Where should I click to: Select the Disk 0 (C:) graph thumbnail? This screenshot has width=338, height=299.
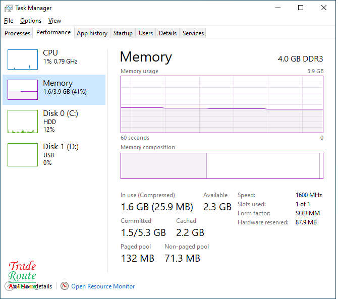pos(23,122)
